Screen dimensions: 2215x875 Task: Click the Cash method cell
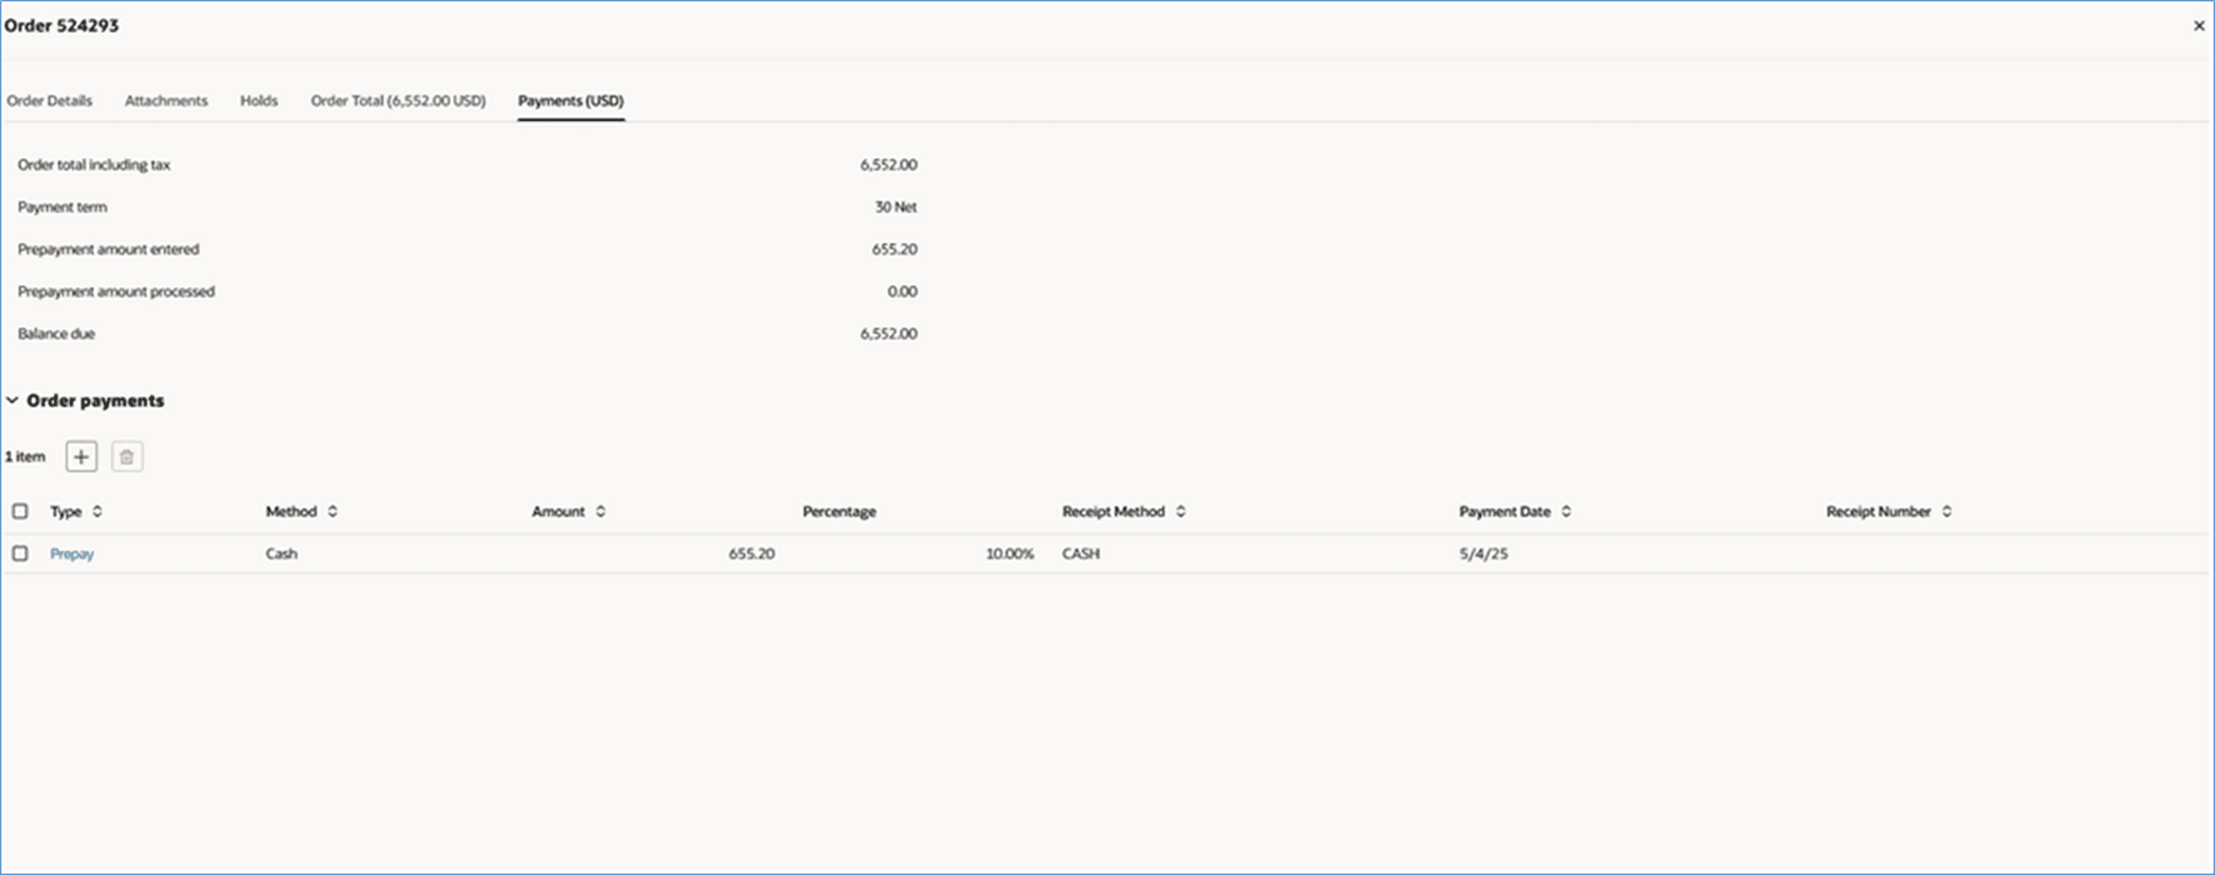(x=282, y=552)
